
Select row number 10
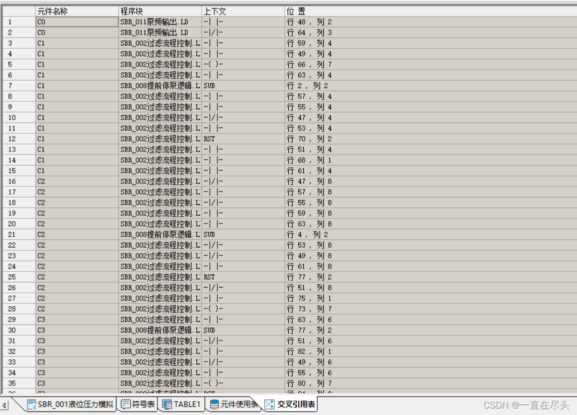[19, 117]
